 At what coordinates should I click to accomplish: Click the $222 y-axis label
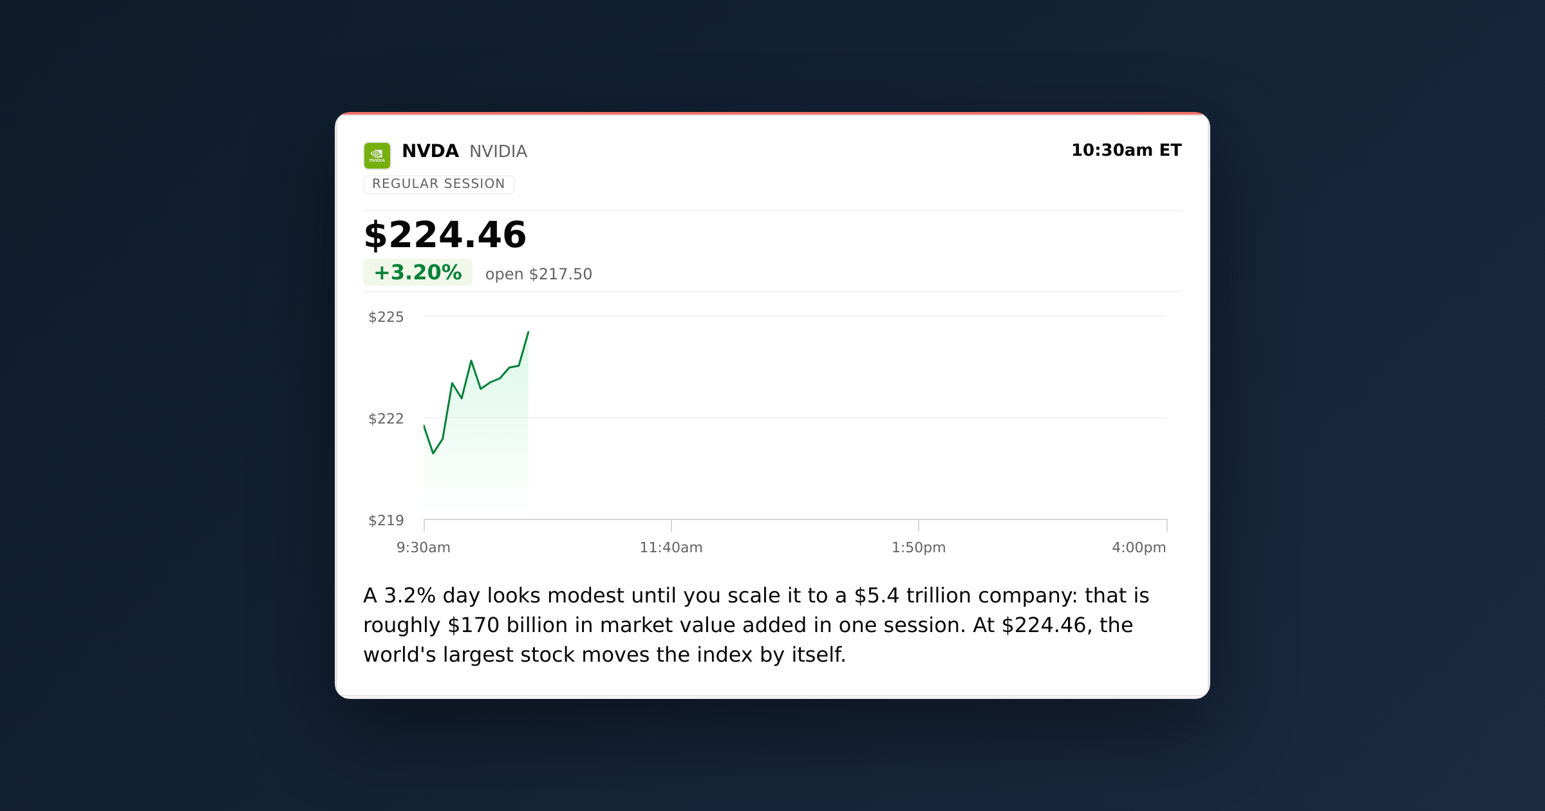(386, 418)
